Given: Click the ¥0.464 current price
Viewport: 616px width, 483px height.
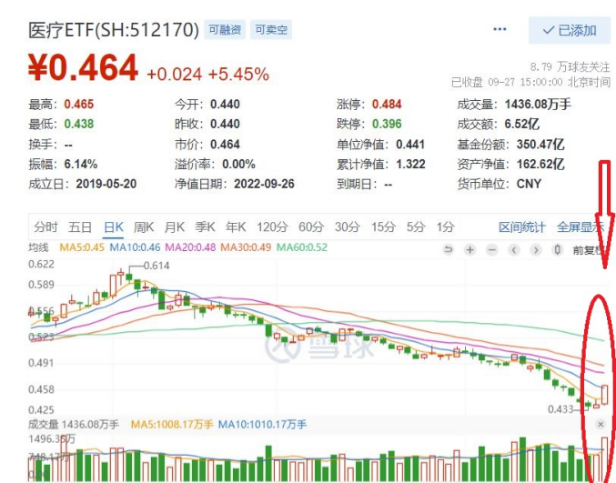Looking at the screenshot, I should pyautogui.click(x=83, y=67).
